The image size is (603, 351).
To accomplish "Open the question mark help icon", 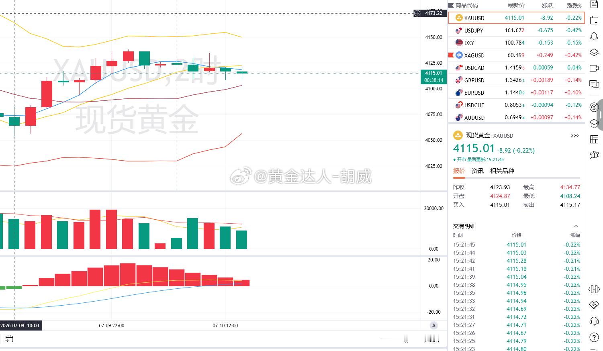I will click(594, 337).
